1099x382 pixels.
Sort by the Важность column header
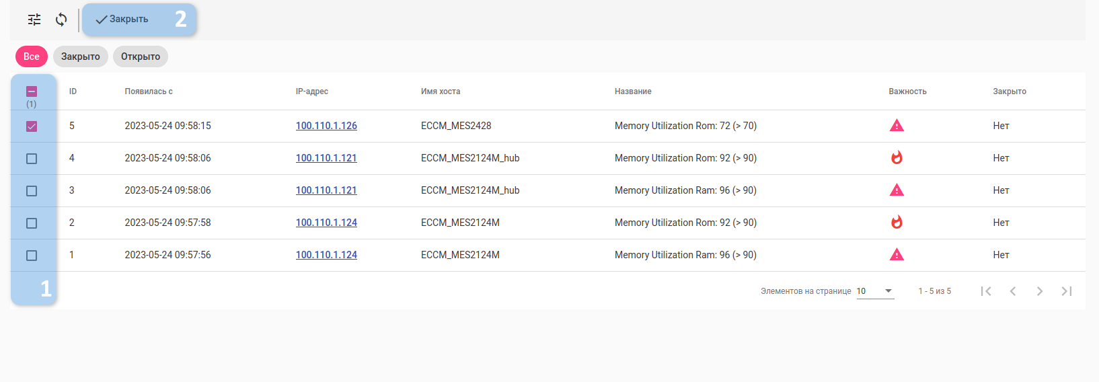(907, 91)
